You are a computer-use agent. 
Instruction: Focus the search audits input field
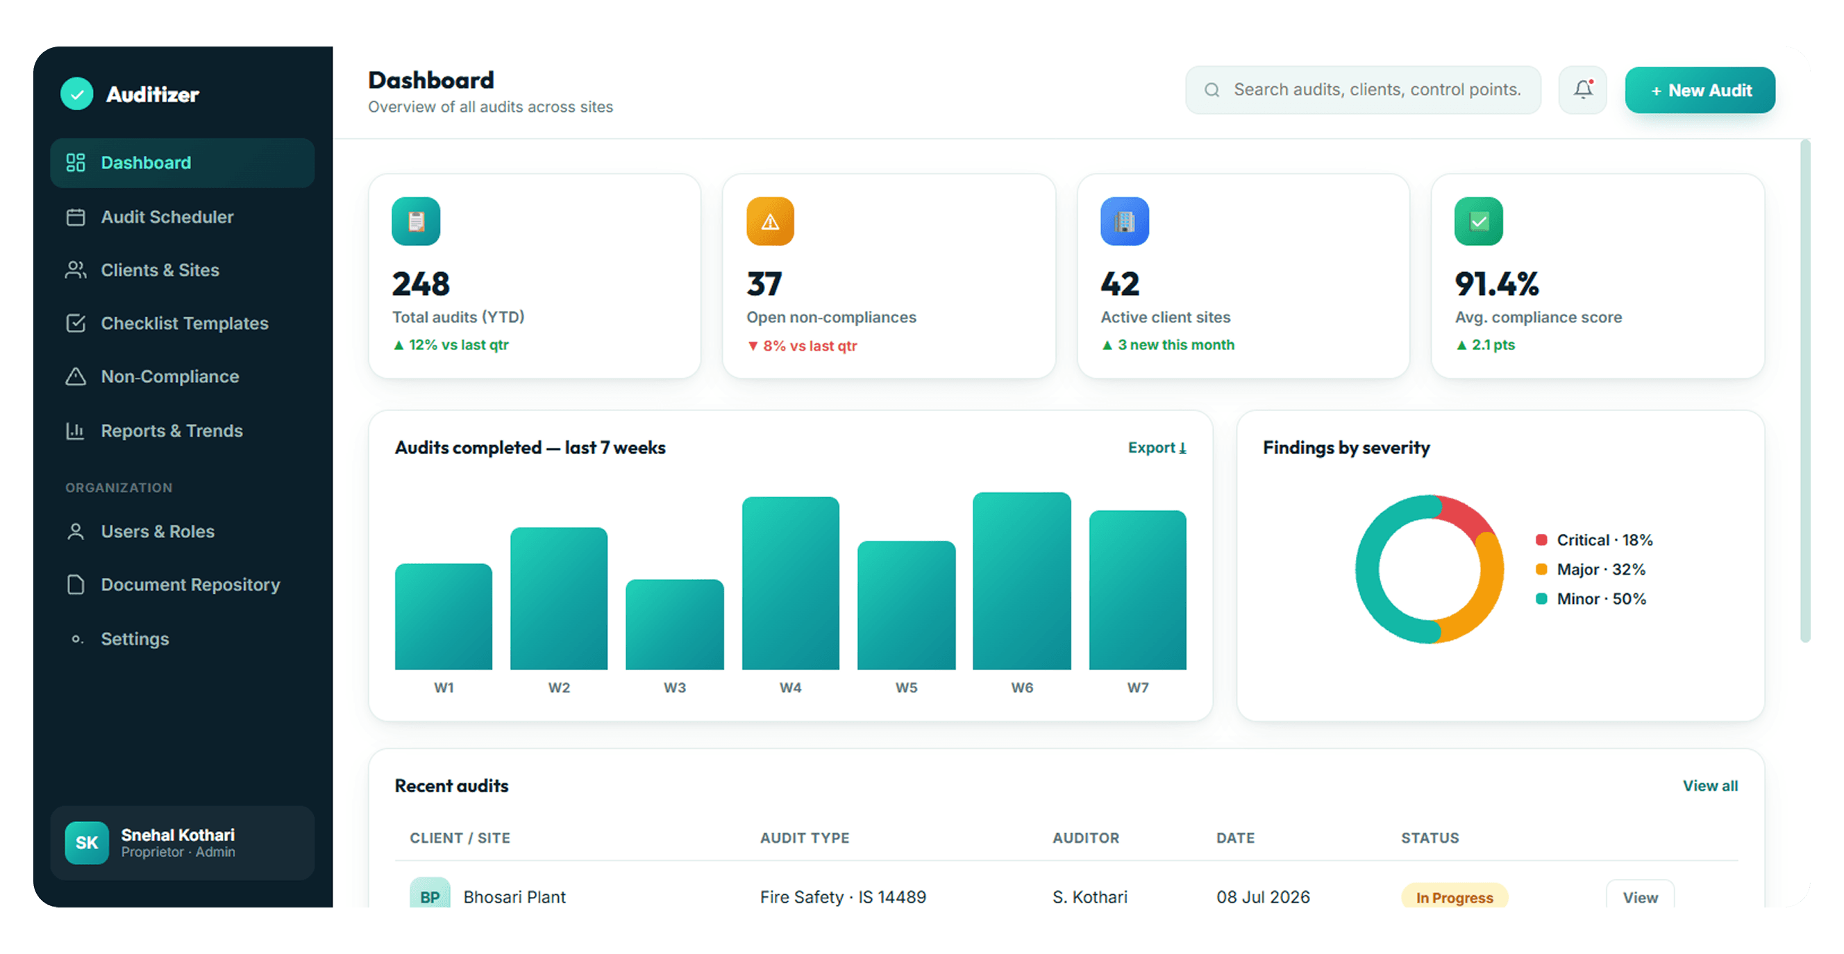(x=1363, y=90)
